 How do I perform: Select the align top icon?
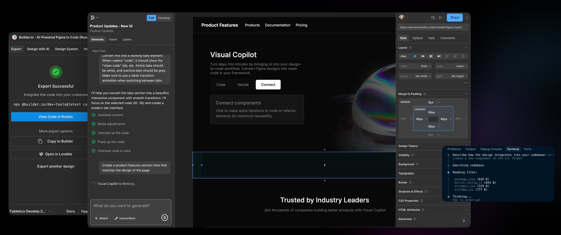coord(447,56)
